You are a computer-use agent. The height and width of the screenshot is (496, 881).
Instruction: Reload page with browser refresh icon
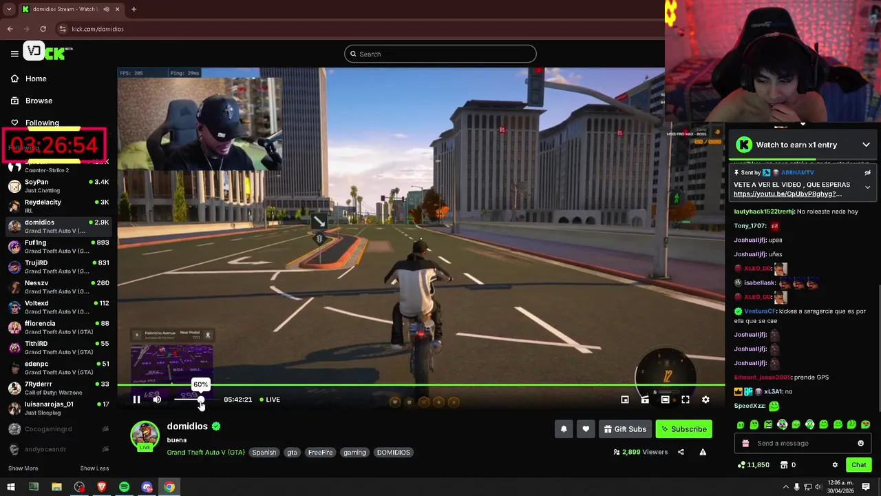pyautogui.click(x=43, y=29)
